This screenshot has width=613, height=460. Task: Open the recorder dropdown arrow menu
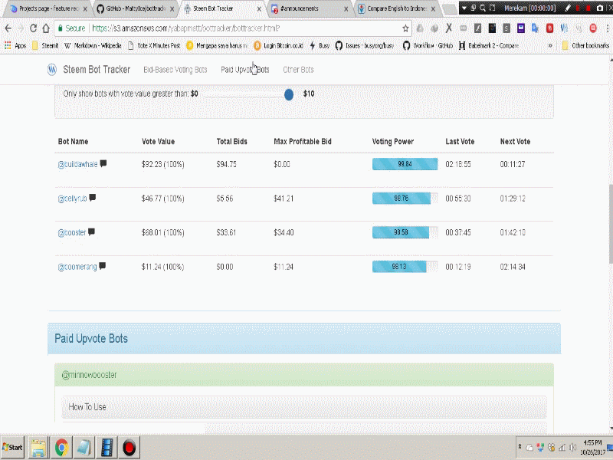[x=464, y=8]
